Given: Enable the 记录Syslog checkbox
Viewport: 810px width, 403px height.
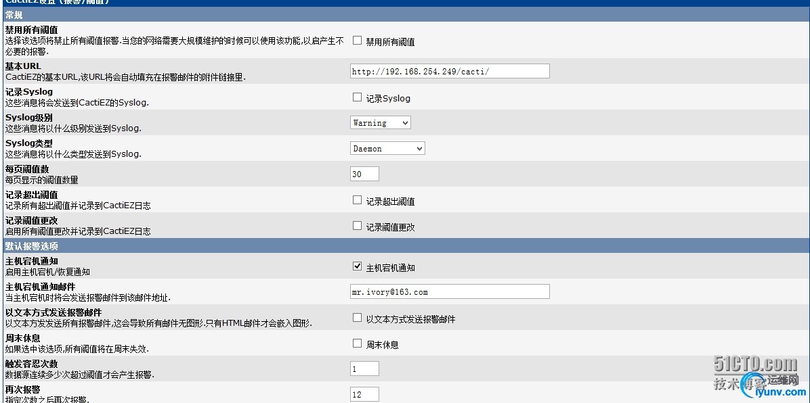Looking at the screenshot, I should 357,97.
